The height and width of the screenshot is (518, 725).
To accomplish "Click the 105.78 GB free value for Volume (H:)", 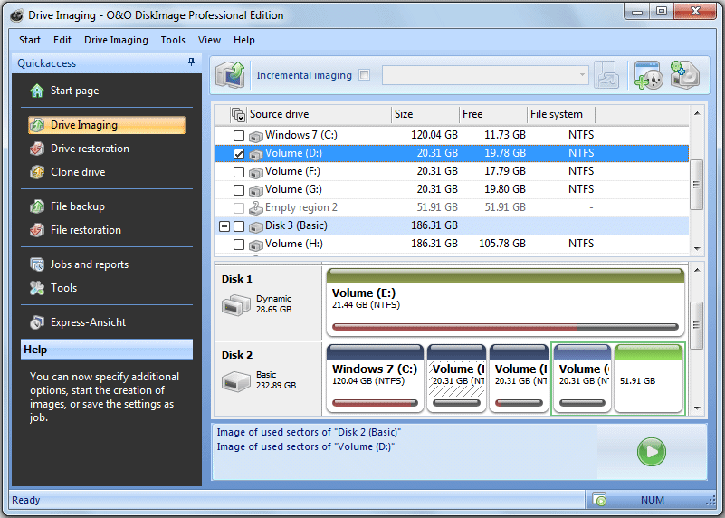I will (502, 244).
